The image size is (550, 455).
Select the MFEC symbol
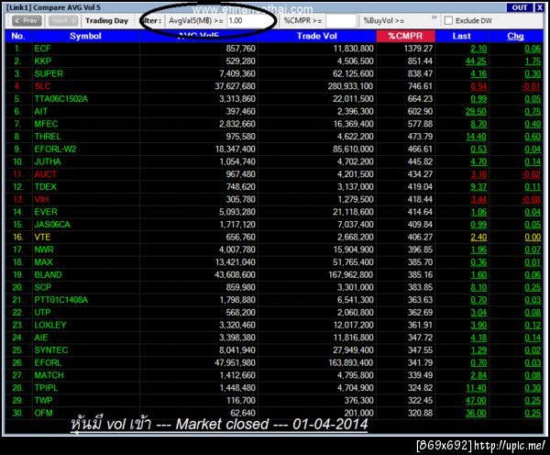click(x=46, y=124)
